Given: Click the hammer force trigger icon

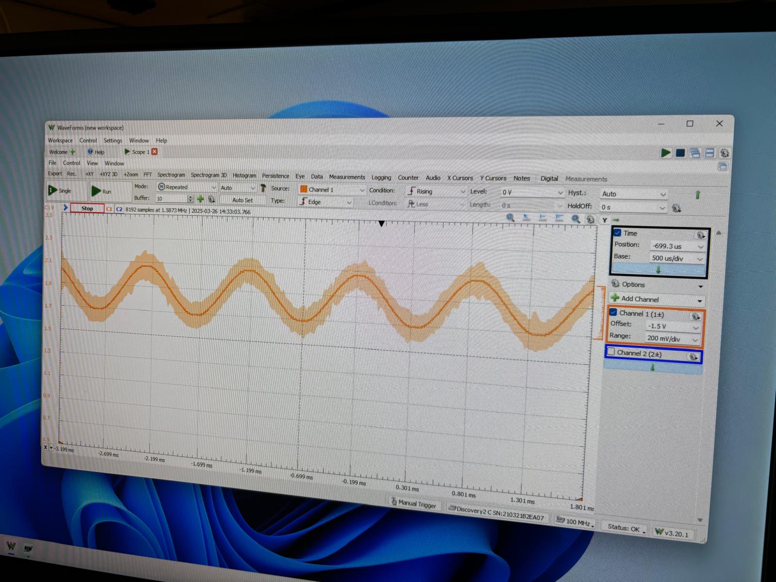Looking at the screenshot, I should pos(263,188).
